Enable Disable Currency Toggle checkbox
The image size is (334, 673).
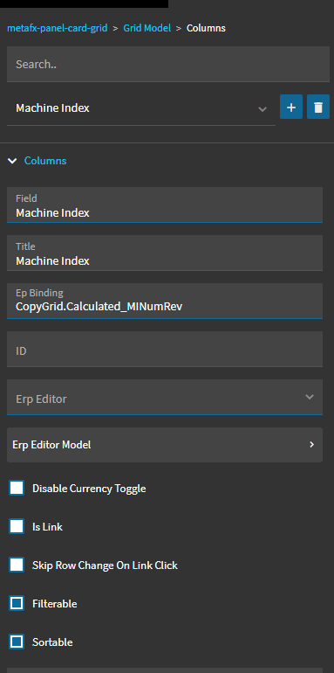17,489
